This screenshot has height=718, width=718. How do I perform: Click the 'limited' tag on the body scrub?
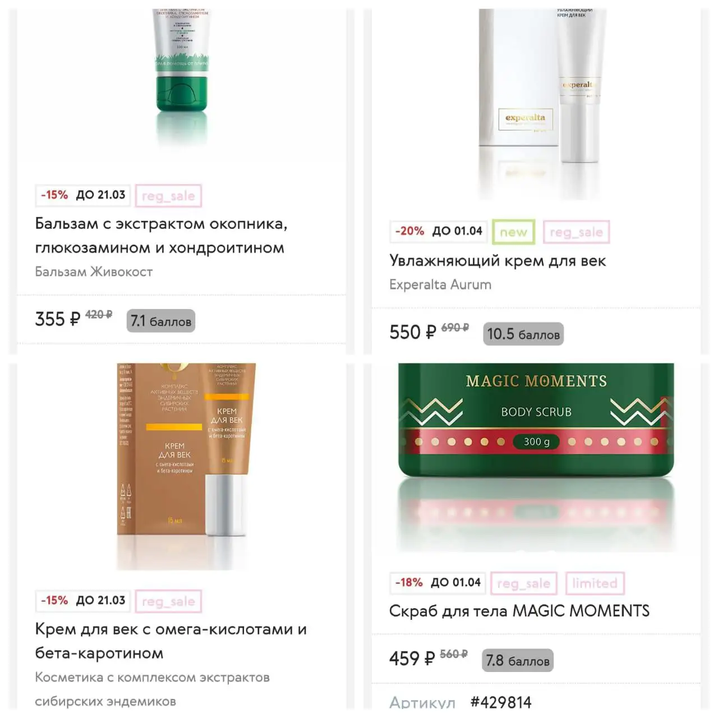click(x=595, y=583)
